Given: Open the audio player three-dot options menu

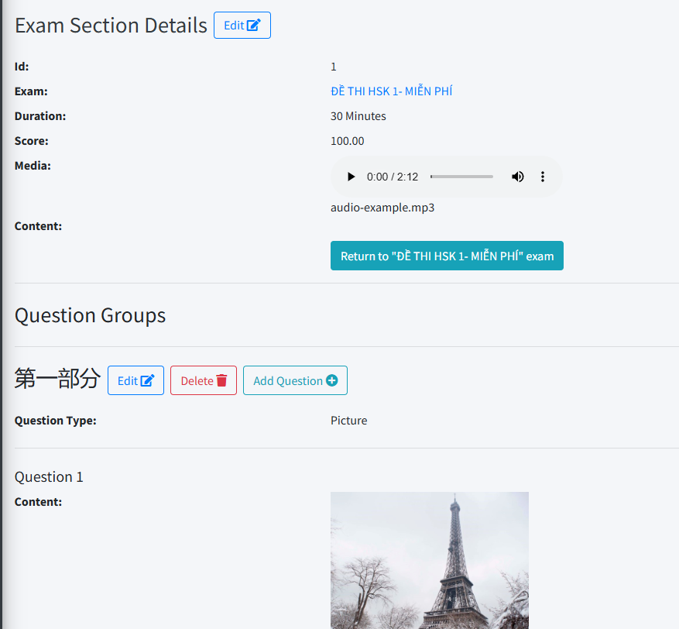Looking at the screenshot, I should [x=543, y=177].
